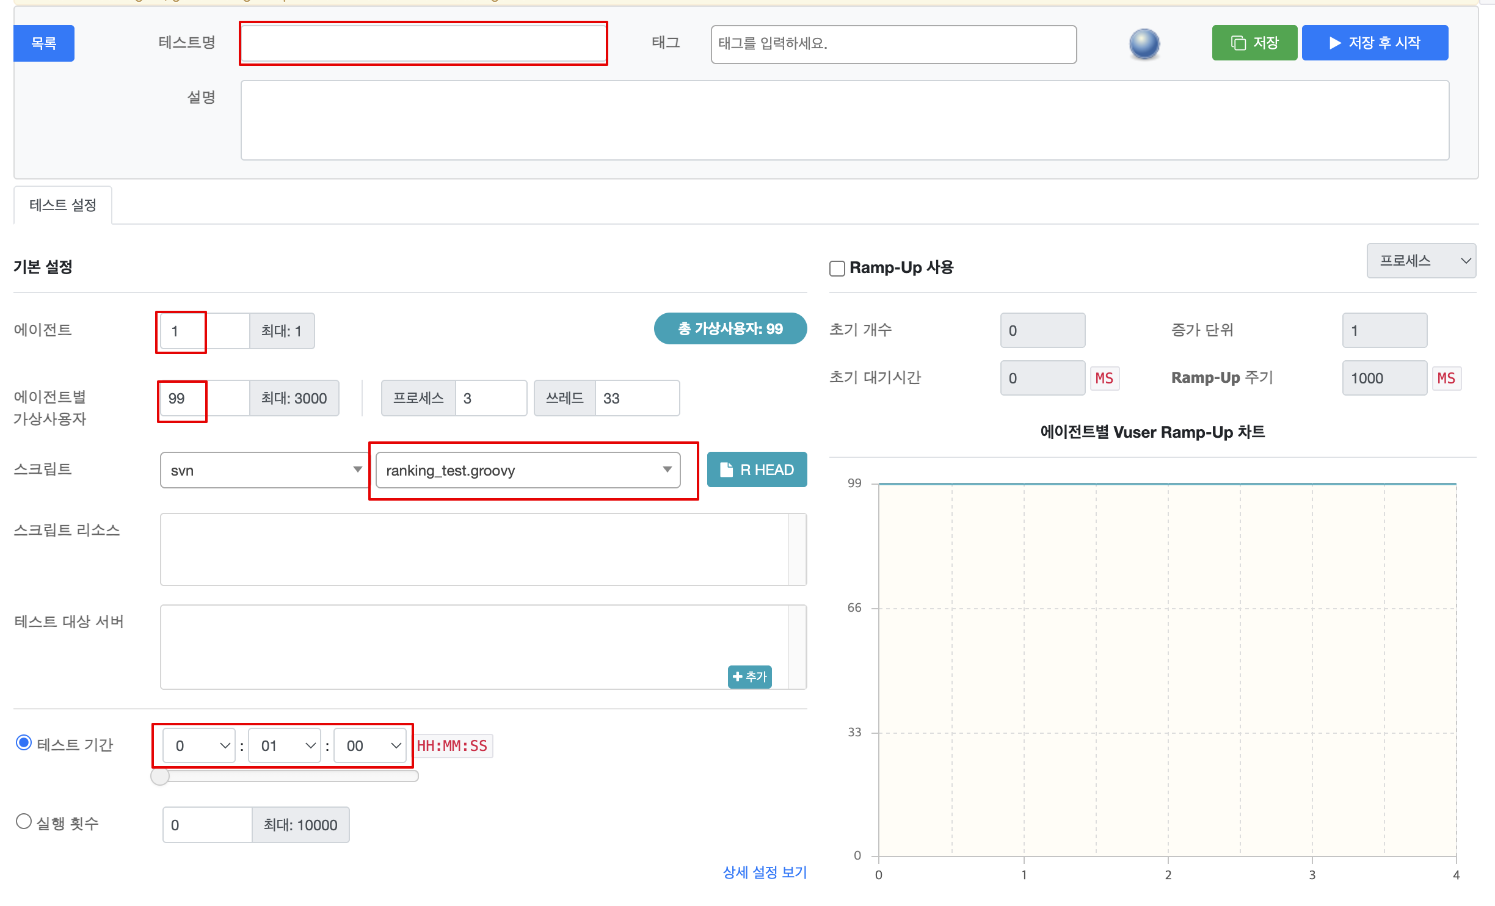The image size is (1495, 906).
Task: Click the plus 추가 add-server button
Action: point(749,676)
